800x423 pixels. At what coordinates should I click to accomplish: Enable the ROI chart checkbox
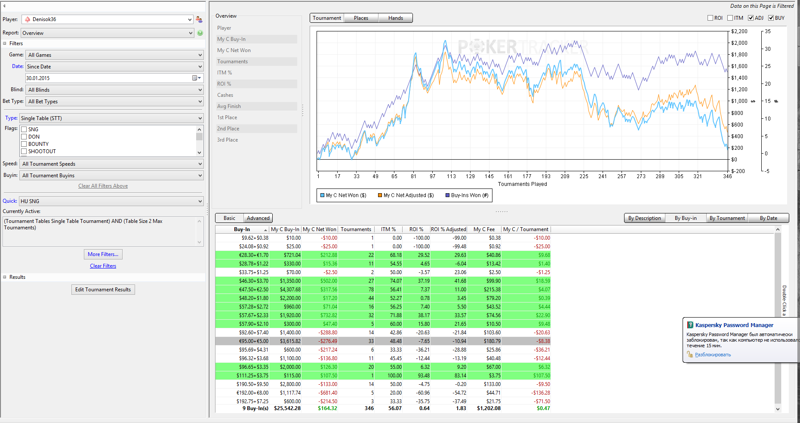pyautogui.click(x=710, y=18)
